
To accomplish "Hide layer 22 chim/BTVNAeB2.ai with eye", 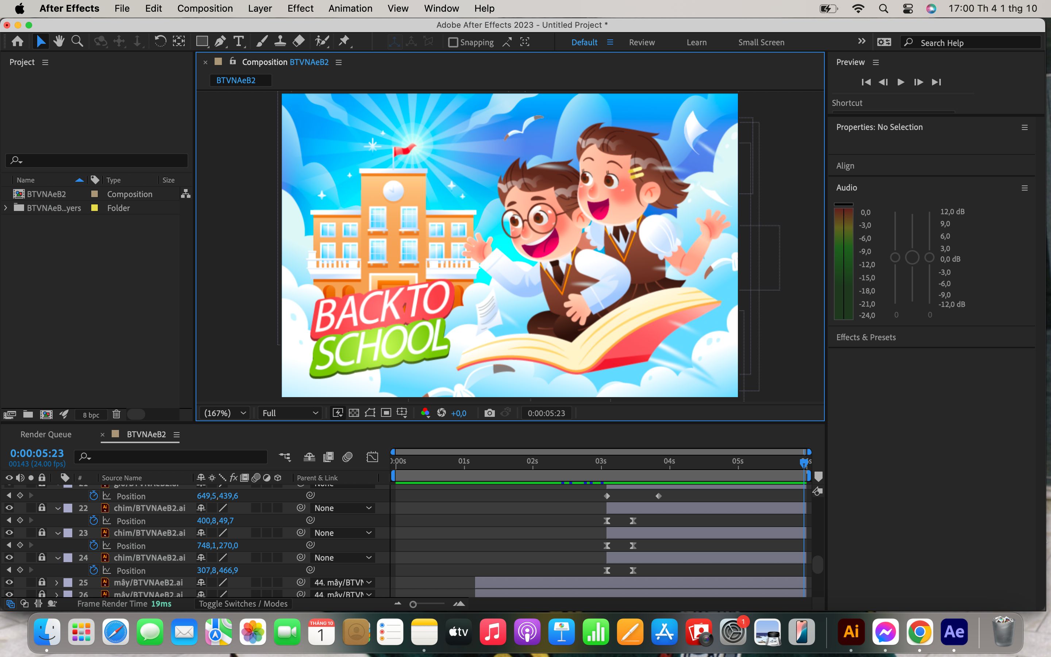I will 9,507.
